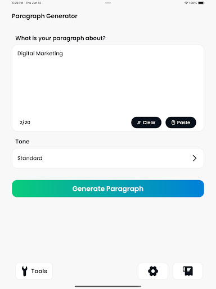This screenshot has width=216, height=289.
Task: Tap the Paragraph Generator title
Action: click(44, 16)
